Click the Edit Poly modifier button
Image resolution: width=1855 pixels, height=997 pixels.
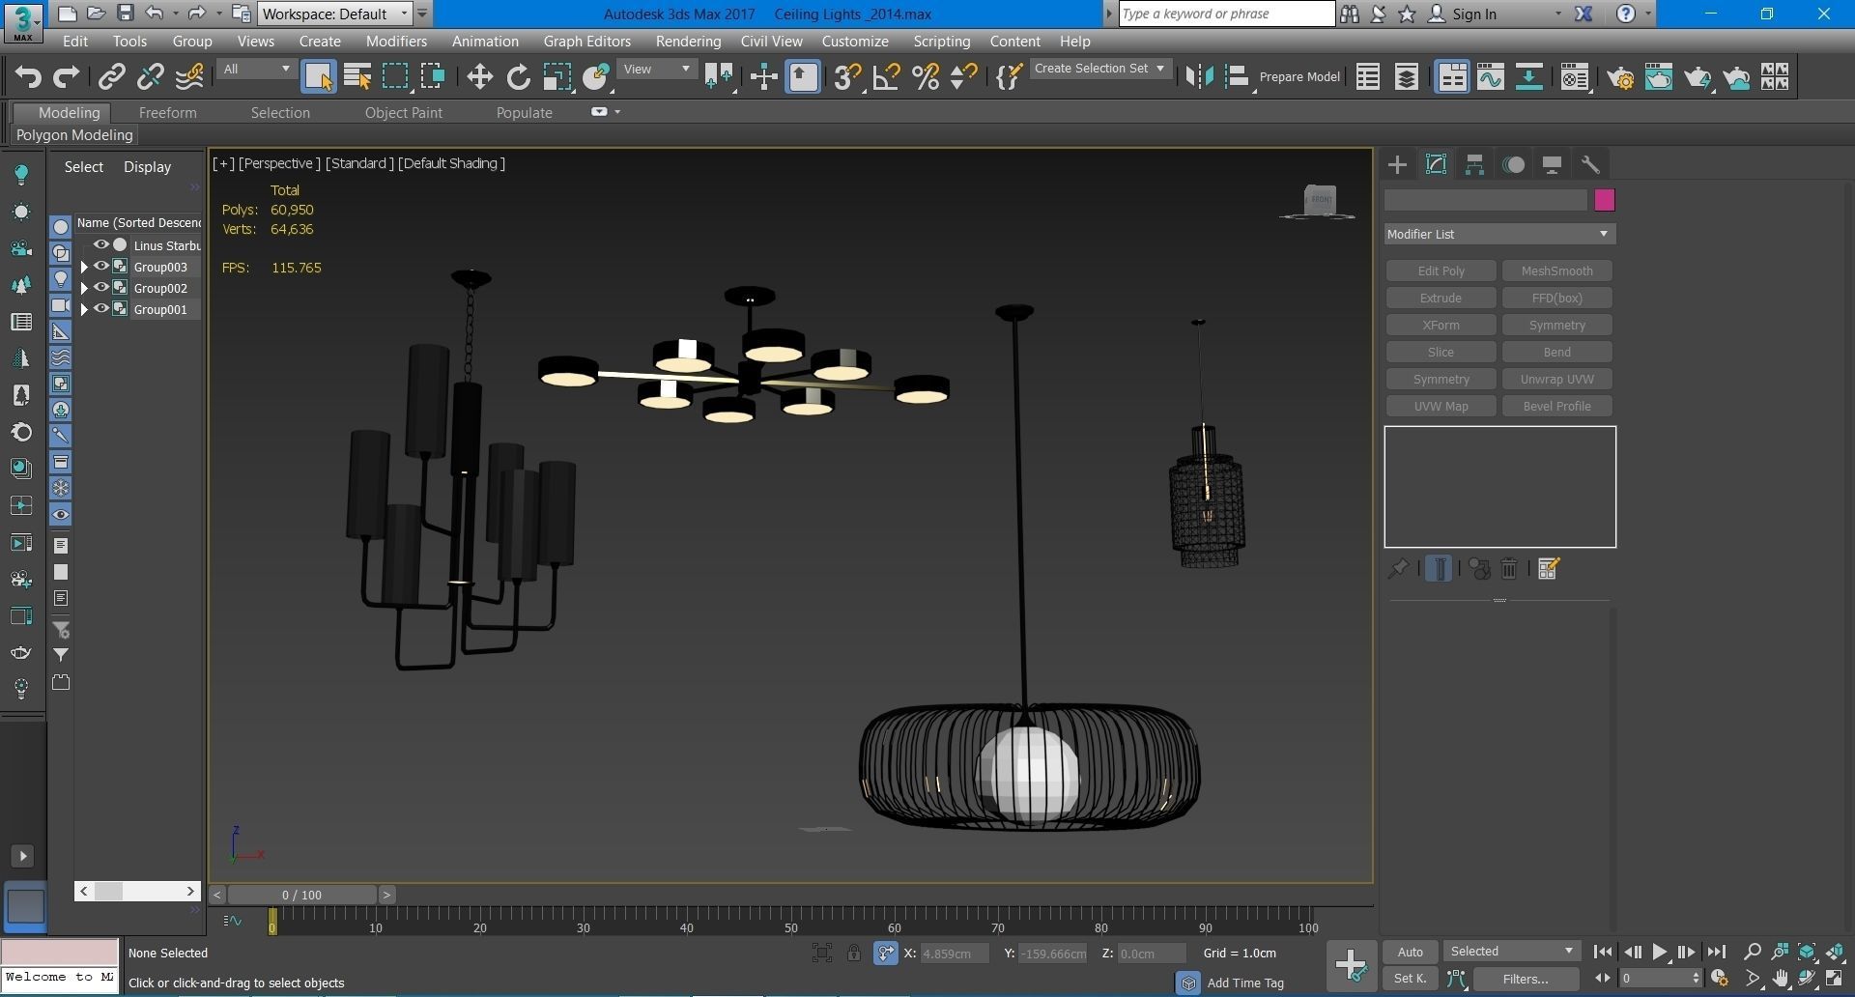(x=1441, y=271)
